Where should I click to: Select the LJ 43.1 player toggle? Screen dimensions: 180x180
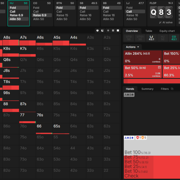click(x=151, y=38)
